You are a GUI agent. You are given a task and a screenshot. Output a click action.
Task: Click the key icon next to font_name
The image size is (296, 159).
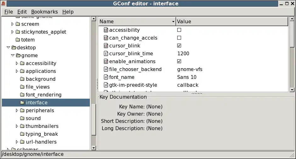(106, 77)
